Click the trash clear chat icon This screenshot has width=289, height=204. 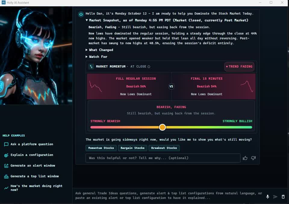[283, 197]
